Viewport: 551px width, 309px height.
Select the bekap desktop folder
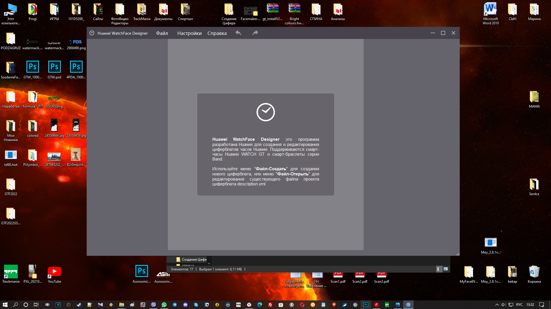512,274
